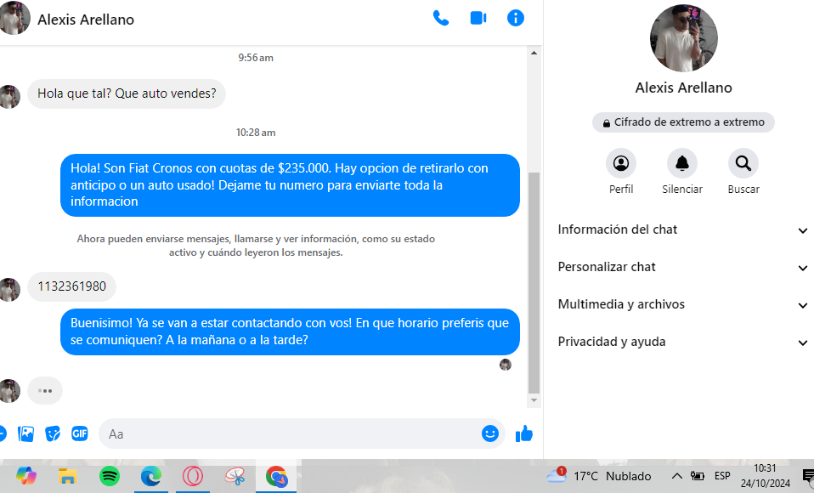Select the message '1132361980'
The image size is (814, 493).
(71, 286)
